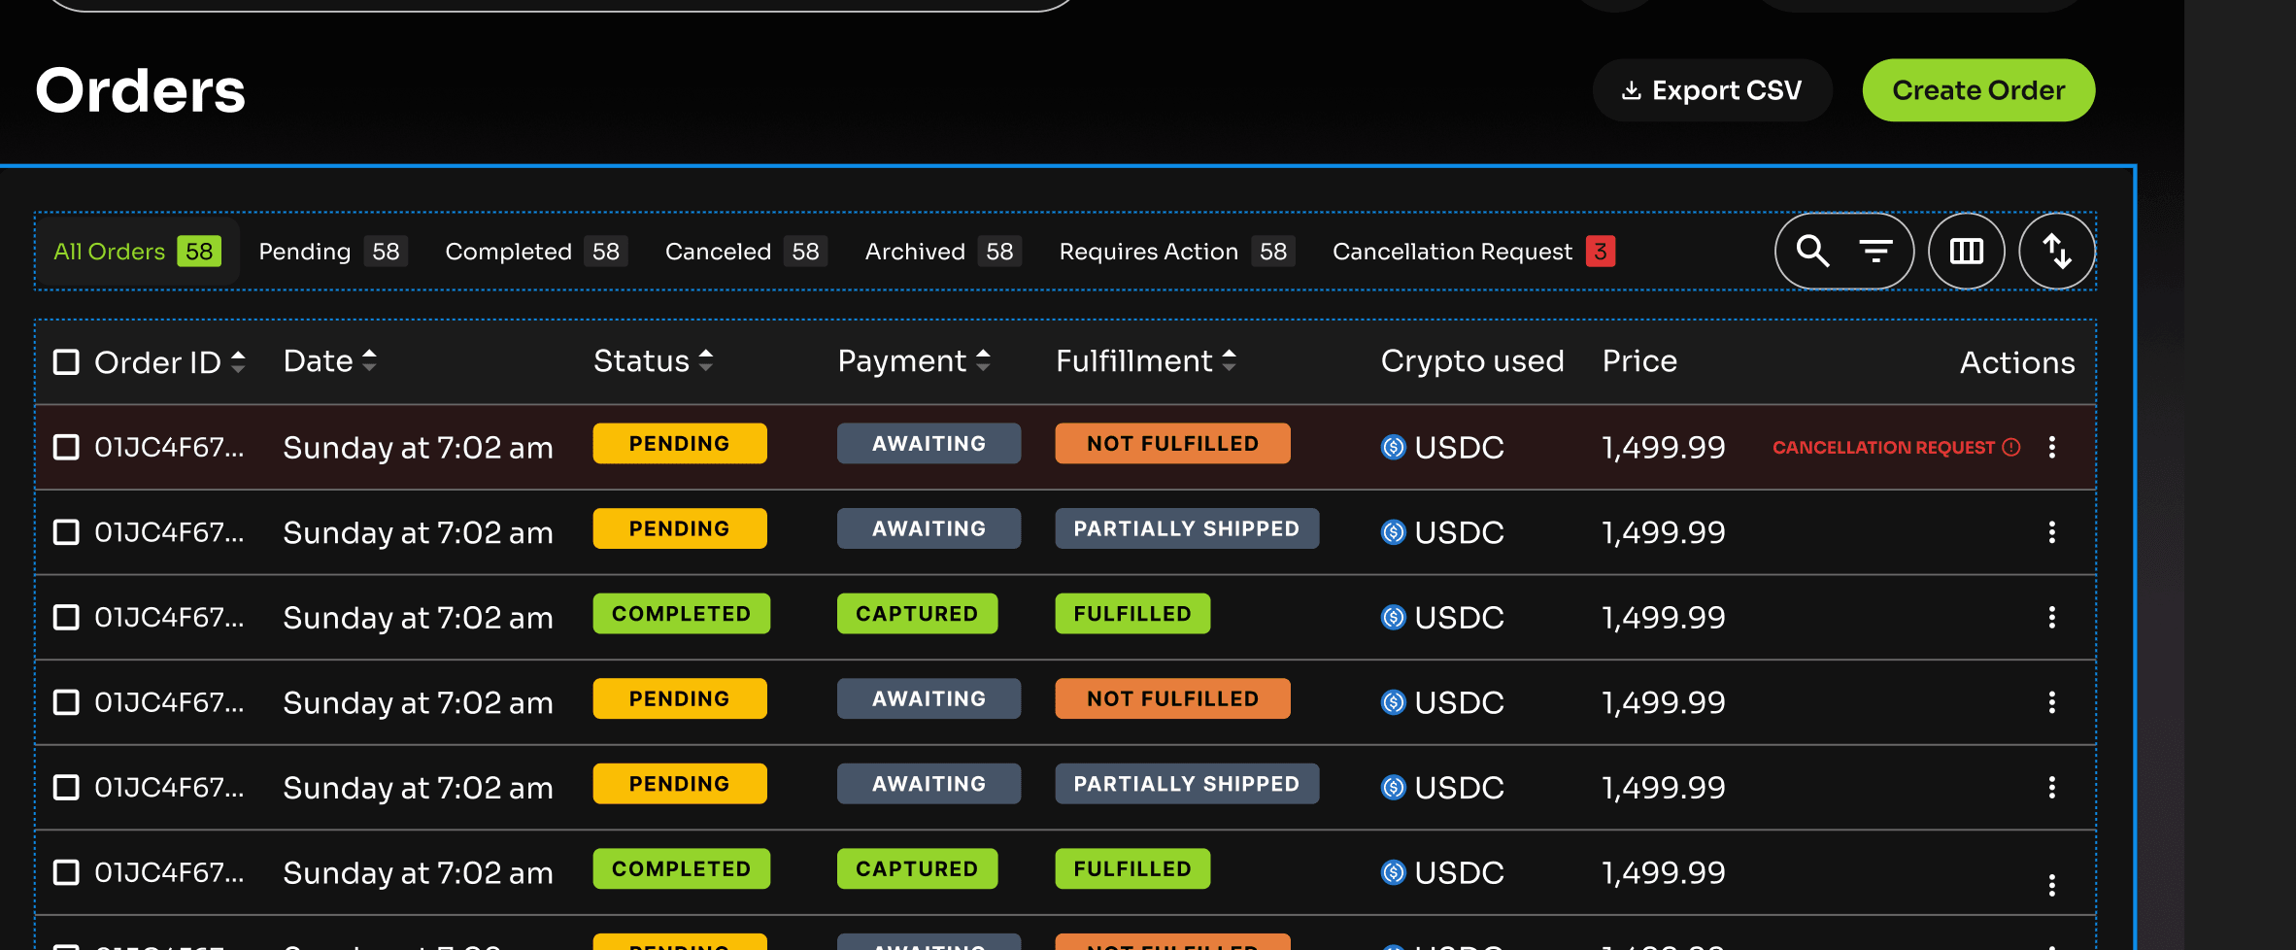Viewport: 2296px width, 950px height.
Task: Open the column layout icon
Action: pos(1966,252)
